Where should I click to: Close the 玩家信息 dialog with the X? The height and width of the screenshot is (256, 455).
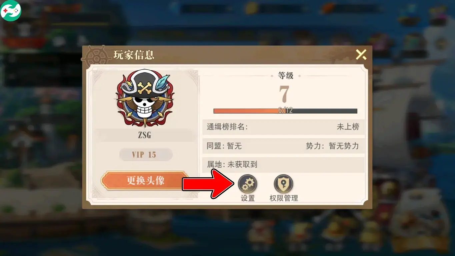coord(361,54)
